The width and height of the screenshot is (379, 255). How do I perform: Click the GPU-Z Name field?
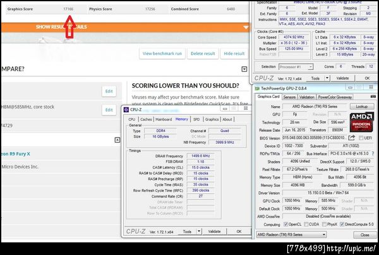tap(315, 107)
